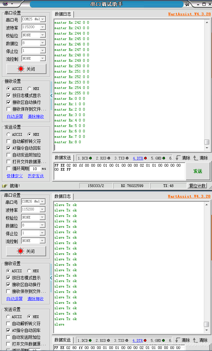Click the TXD indicator light in top window

click(127, 158)
